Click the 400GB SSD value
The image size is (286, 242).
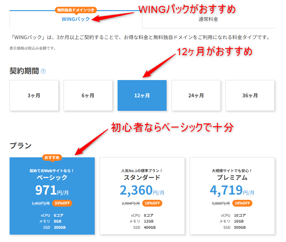tap(150, 228)
